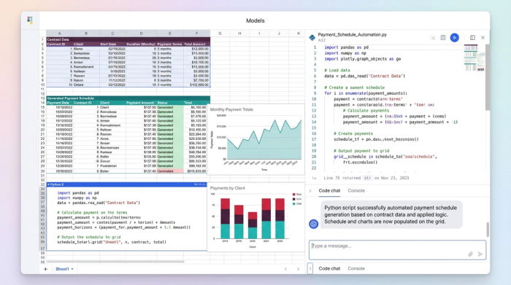
Task: Click the '# Load data' comment in the editor
Action: pos(337,70)
